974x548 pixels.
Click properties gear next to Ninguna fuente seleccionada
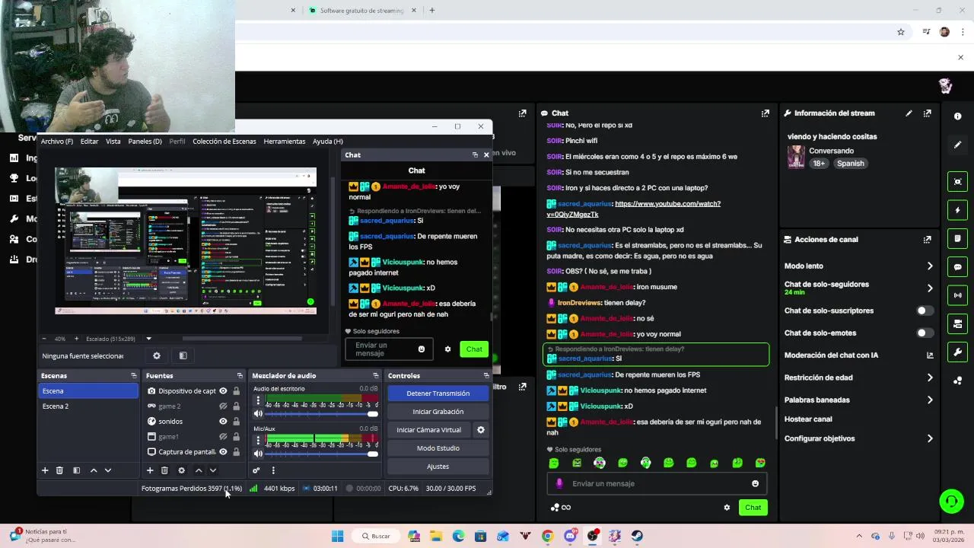pos(157,355)
